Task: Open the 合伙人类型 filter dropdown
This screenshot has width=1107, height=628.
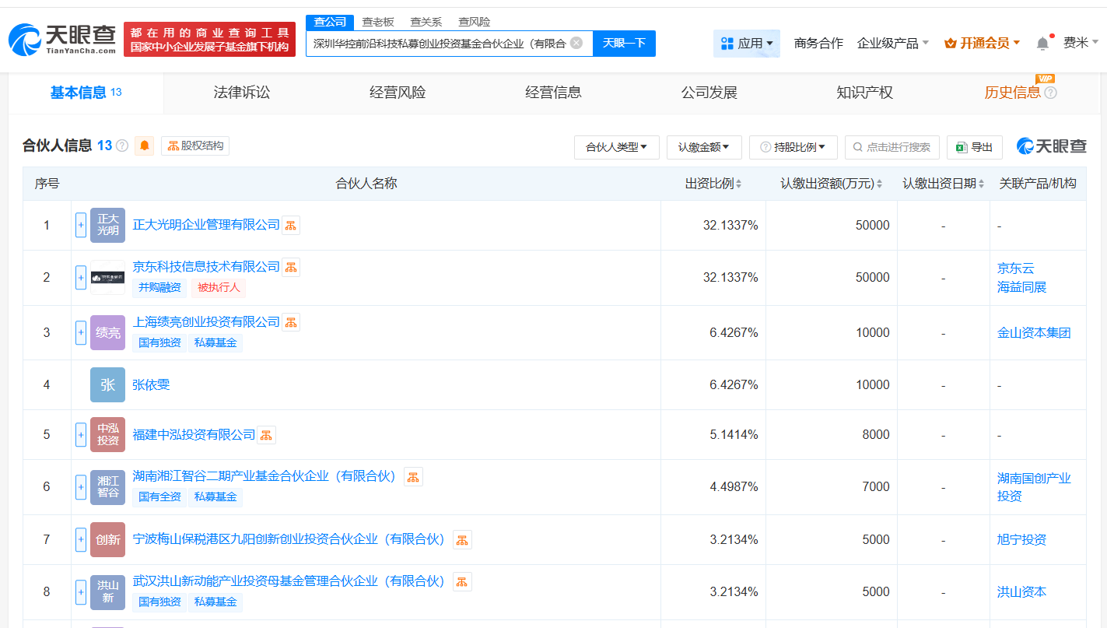Action: [616, 147]
